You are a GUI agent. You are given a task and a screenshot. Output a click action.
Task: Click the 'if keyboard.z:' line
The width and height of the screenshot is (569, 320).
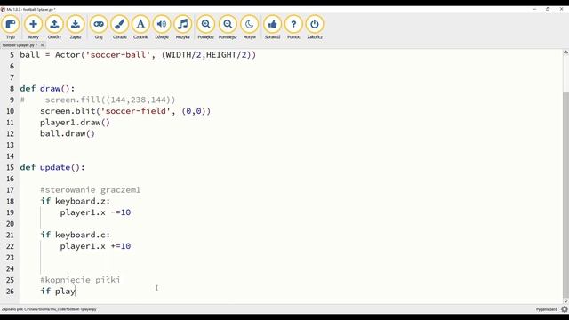pos(75,201)
